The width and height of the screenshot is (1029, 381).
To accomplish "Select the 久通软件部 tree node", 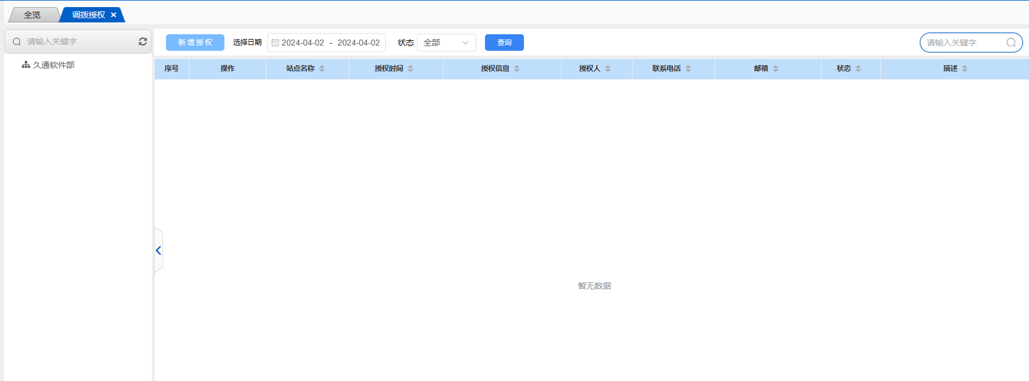I will [53, 65].
